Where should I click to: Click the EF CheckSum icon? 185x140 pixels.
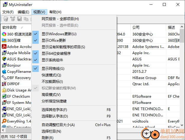point(4,96)
